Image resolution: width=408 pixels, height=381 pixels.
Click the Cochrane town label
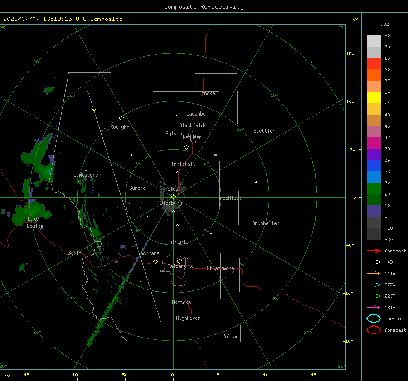(x=148, y=253)
